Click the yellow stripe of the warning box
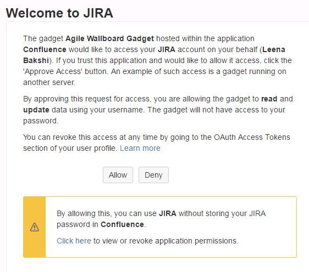309x272 pixels. [35, 227]
